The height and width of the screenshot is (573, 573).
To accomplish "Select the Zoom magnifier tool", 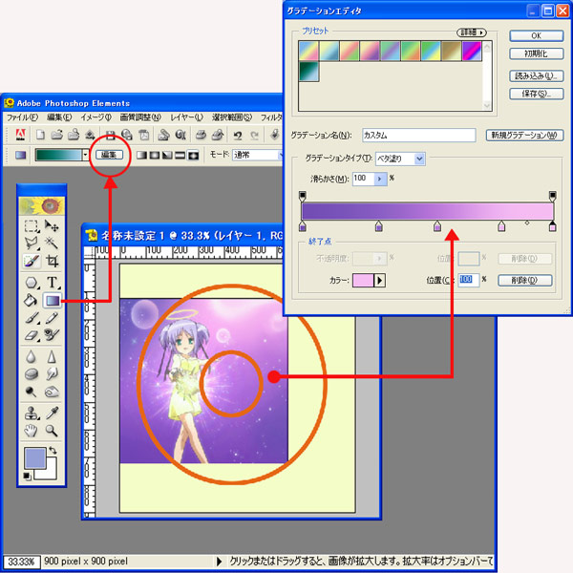I will point(52,431).
